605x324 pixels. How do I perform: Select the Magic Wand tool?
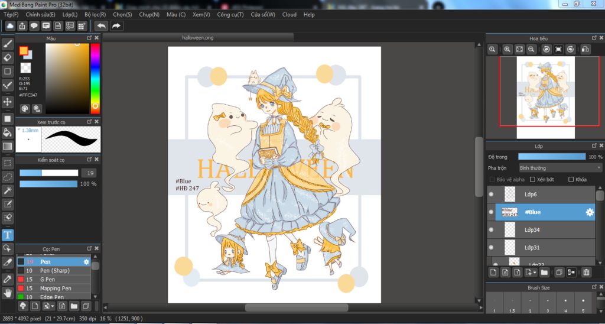click(x=7, y=191)
